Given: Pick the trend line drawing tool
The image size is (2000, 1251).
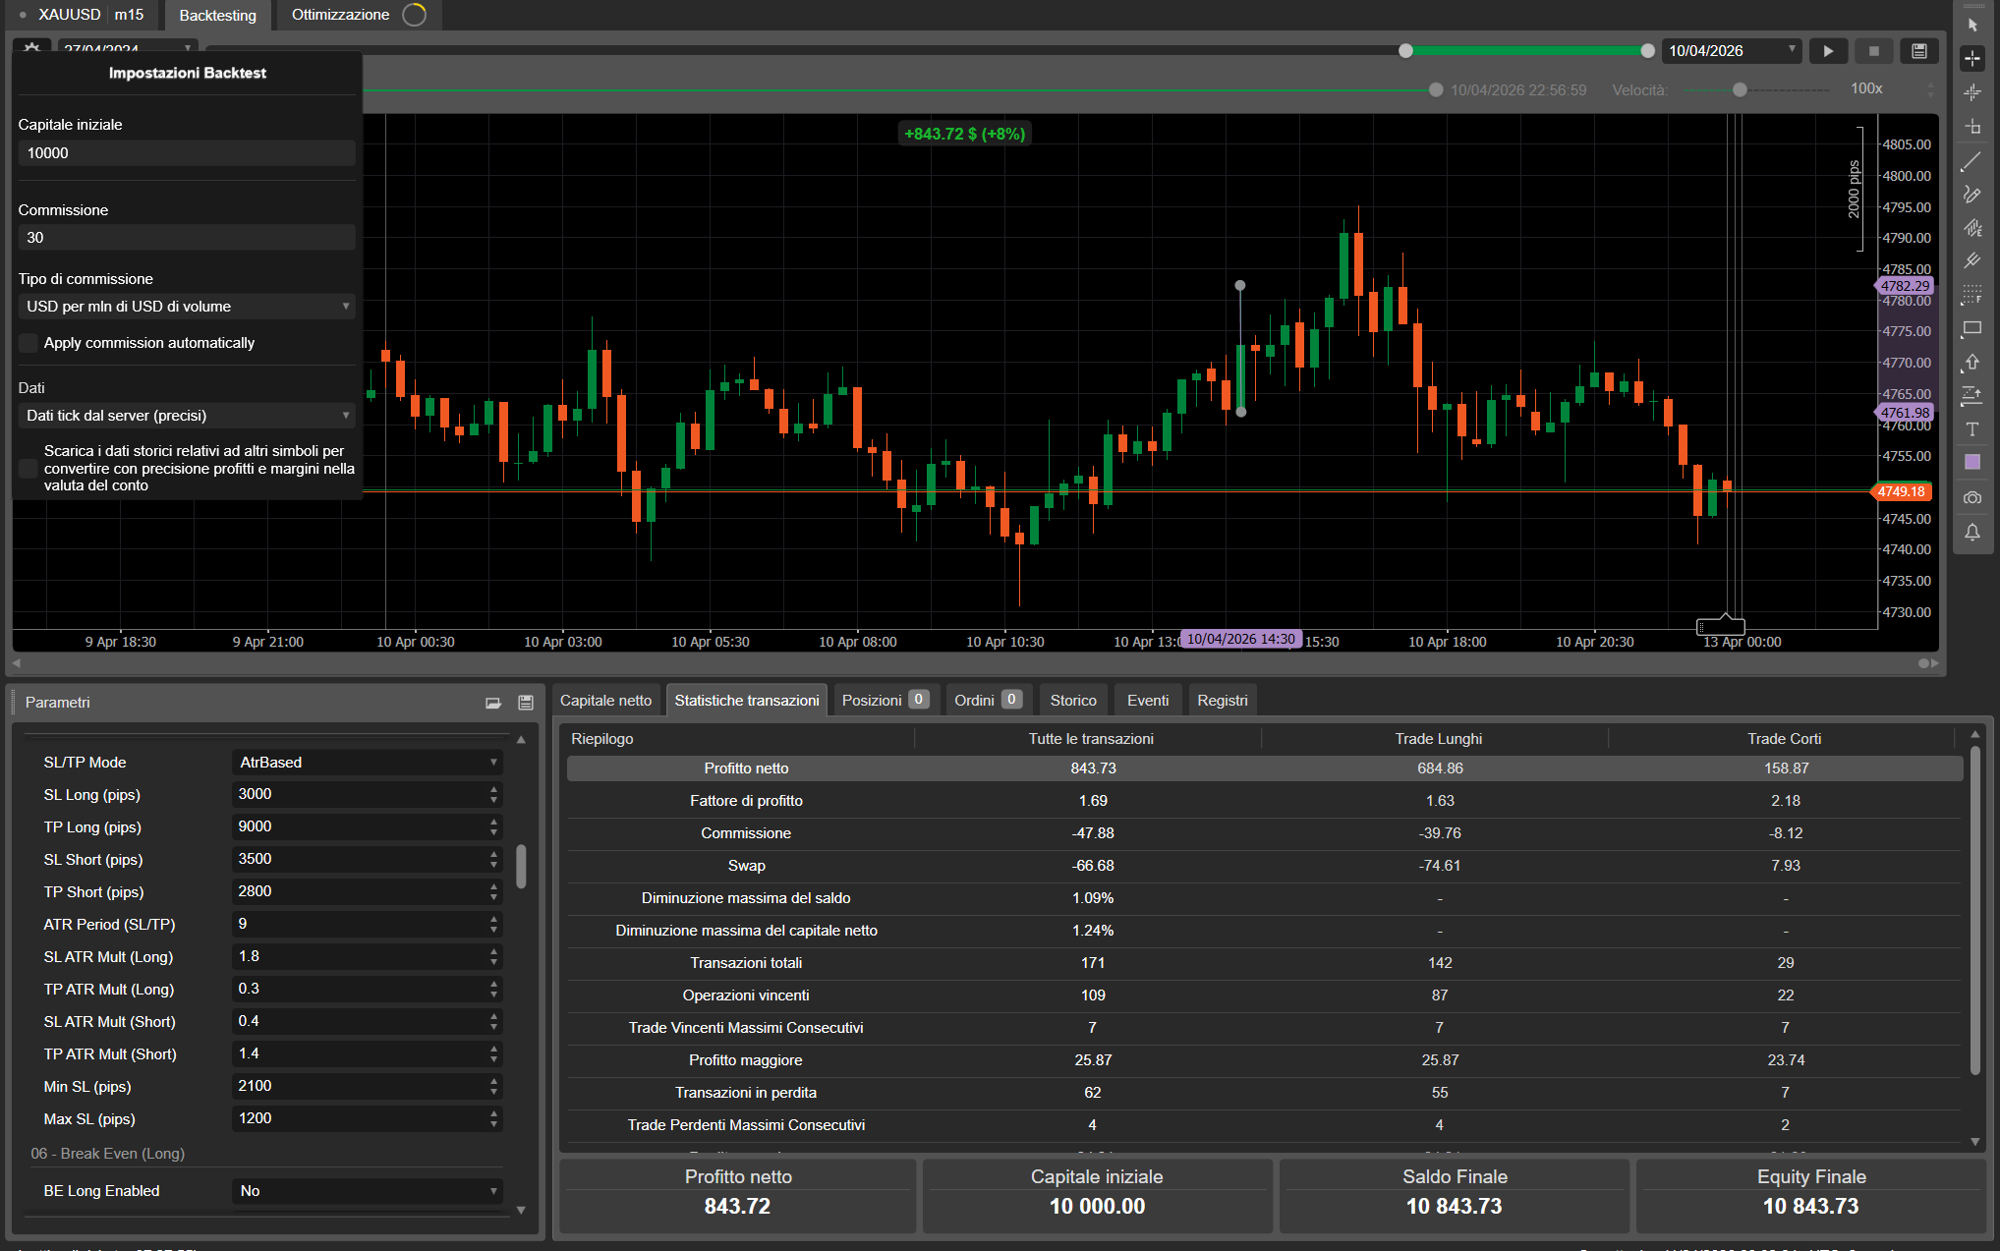Looking at the screenshot, I should click(x=1972, y=160).
